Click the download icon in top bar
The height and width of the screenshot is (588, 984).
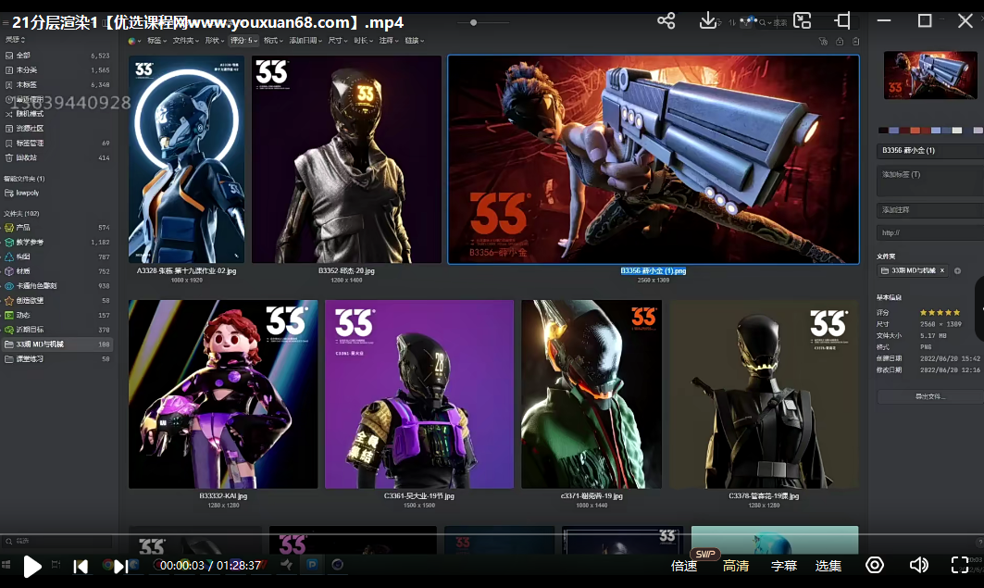coord(708,21)
